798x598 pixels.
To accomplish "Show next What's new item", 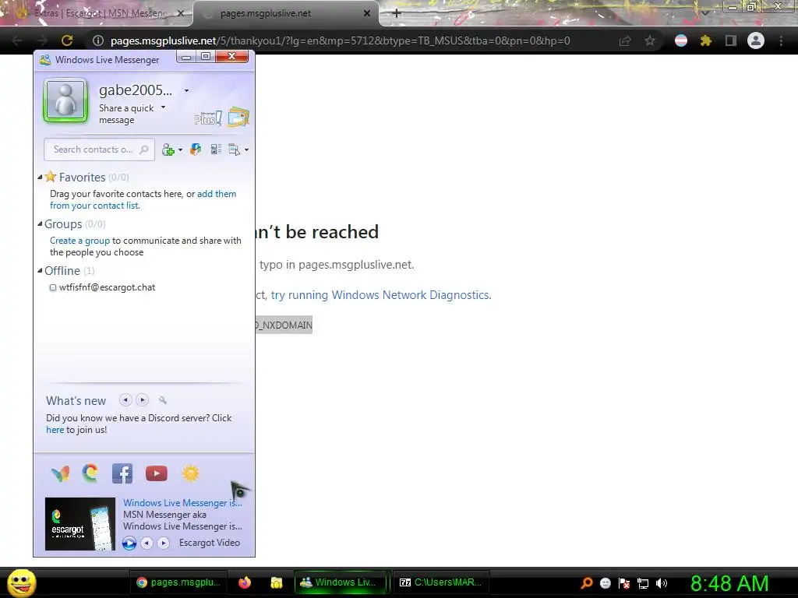I will (143, 400).
